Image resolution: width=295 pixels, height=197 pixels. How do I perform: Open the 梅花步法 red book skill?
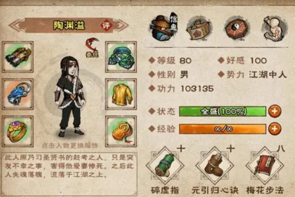coord(265,165)
